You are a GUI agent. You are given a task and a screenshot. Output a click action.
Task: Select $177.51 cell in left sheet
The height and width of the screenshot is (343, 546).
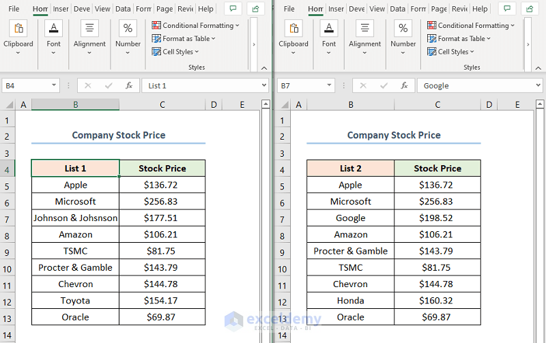click(162, 218)
